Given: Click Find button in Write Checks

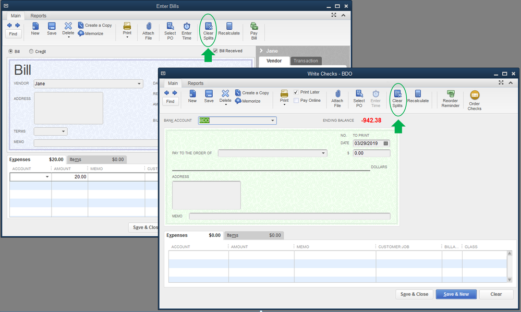Looking at the screenshot, I should click(171, 101).
